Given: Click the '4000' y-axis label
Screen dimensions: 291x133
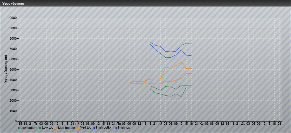Looking at the screenshot, I should tap(13, 80).
